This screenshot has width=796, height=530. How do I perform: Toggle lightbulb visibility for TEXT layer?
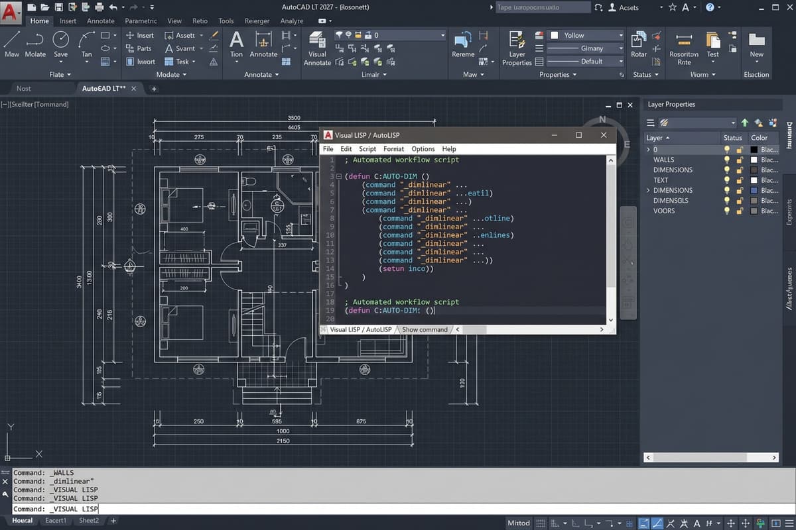[727, 180]
